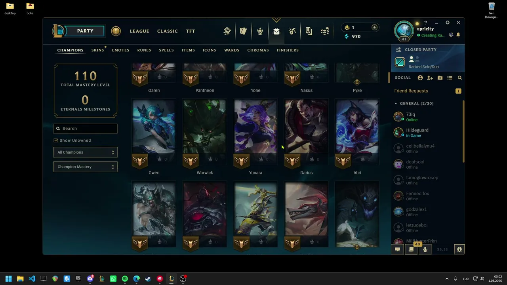
Task: Open the LEAGUE menu item
Action: click(139, 31)
